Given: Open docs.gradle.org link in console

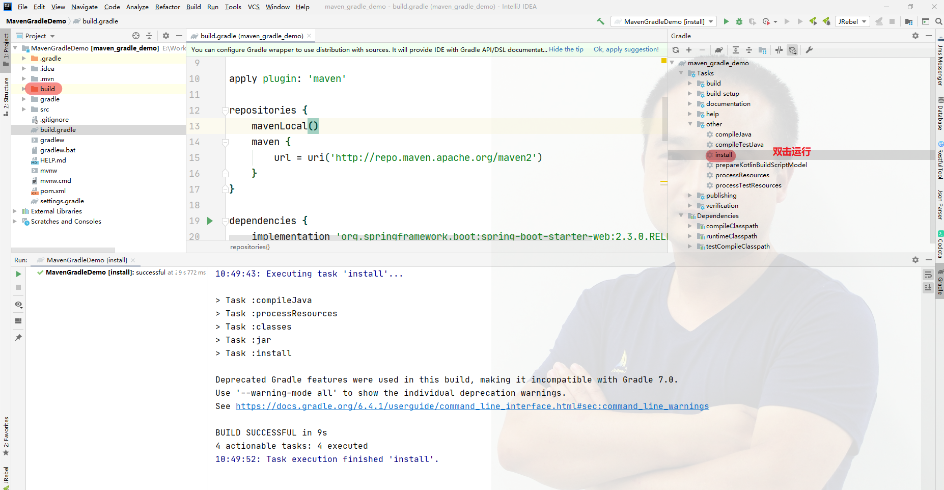Looking at the screenshot, I should (x=472, y=406).
